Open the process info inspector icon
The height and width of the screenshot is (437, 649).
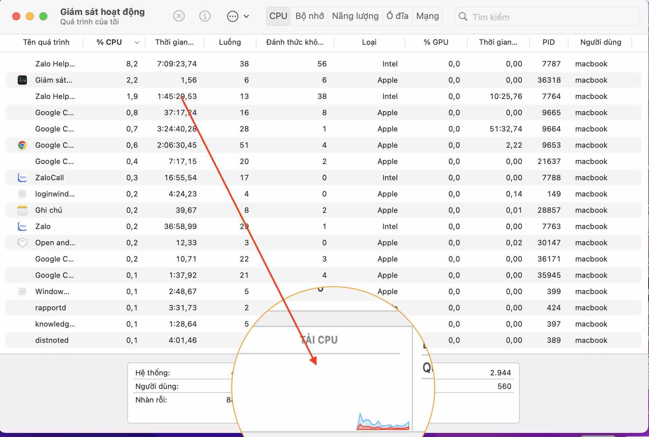click(205, 16)
